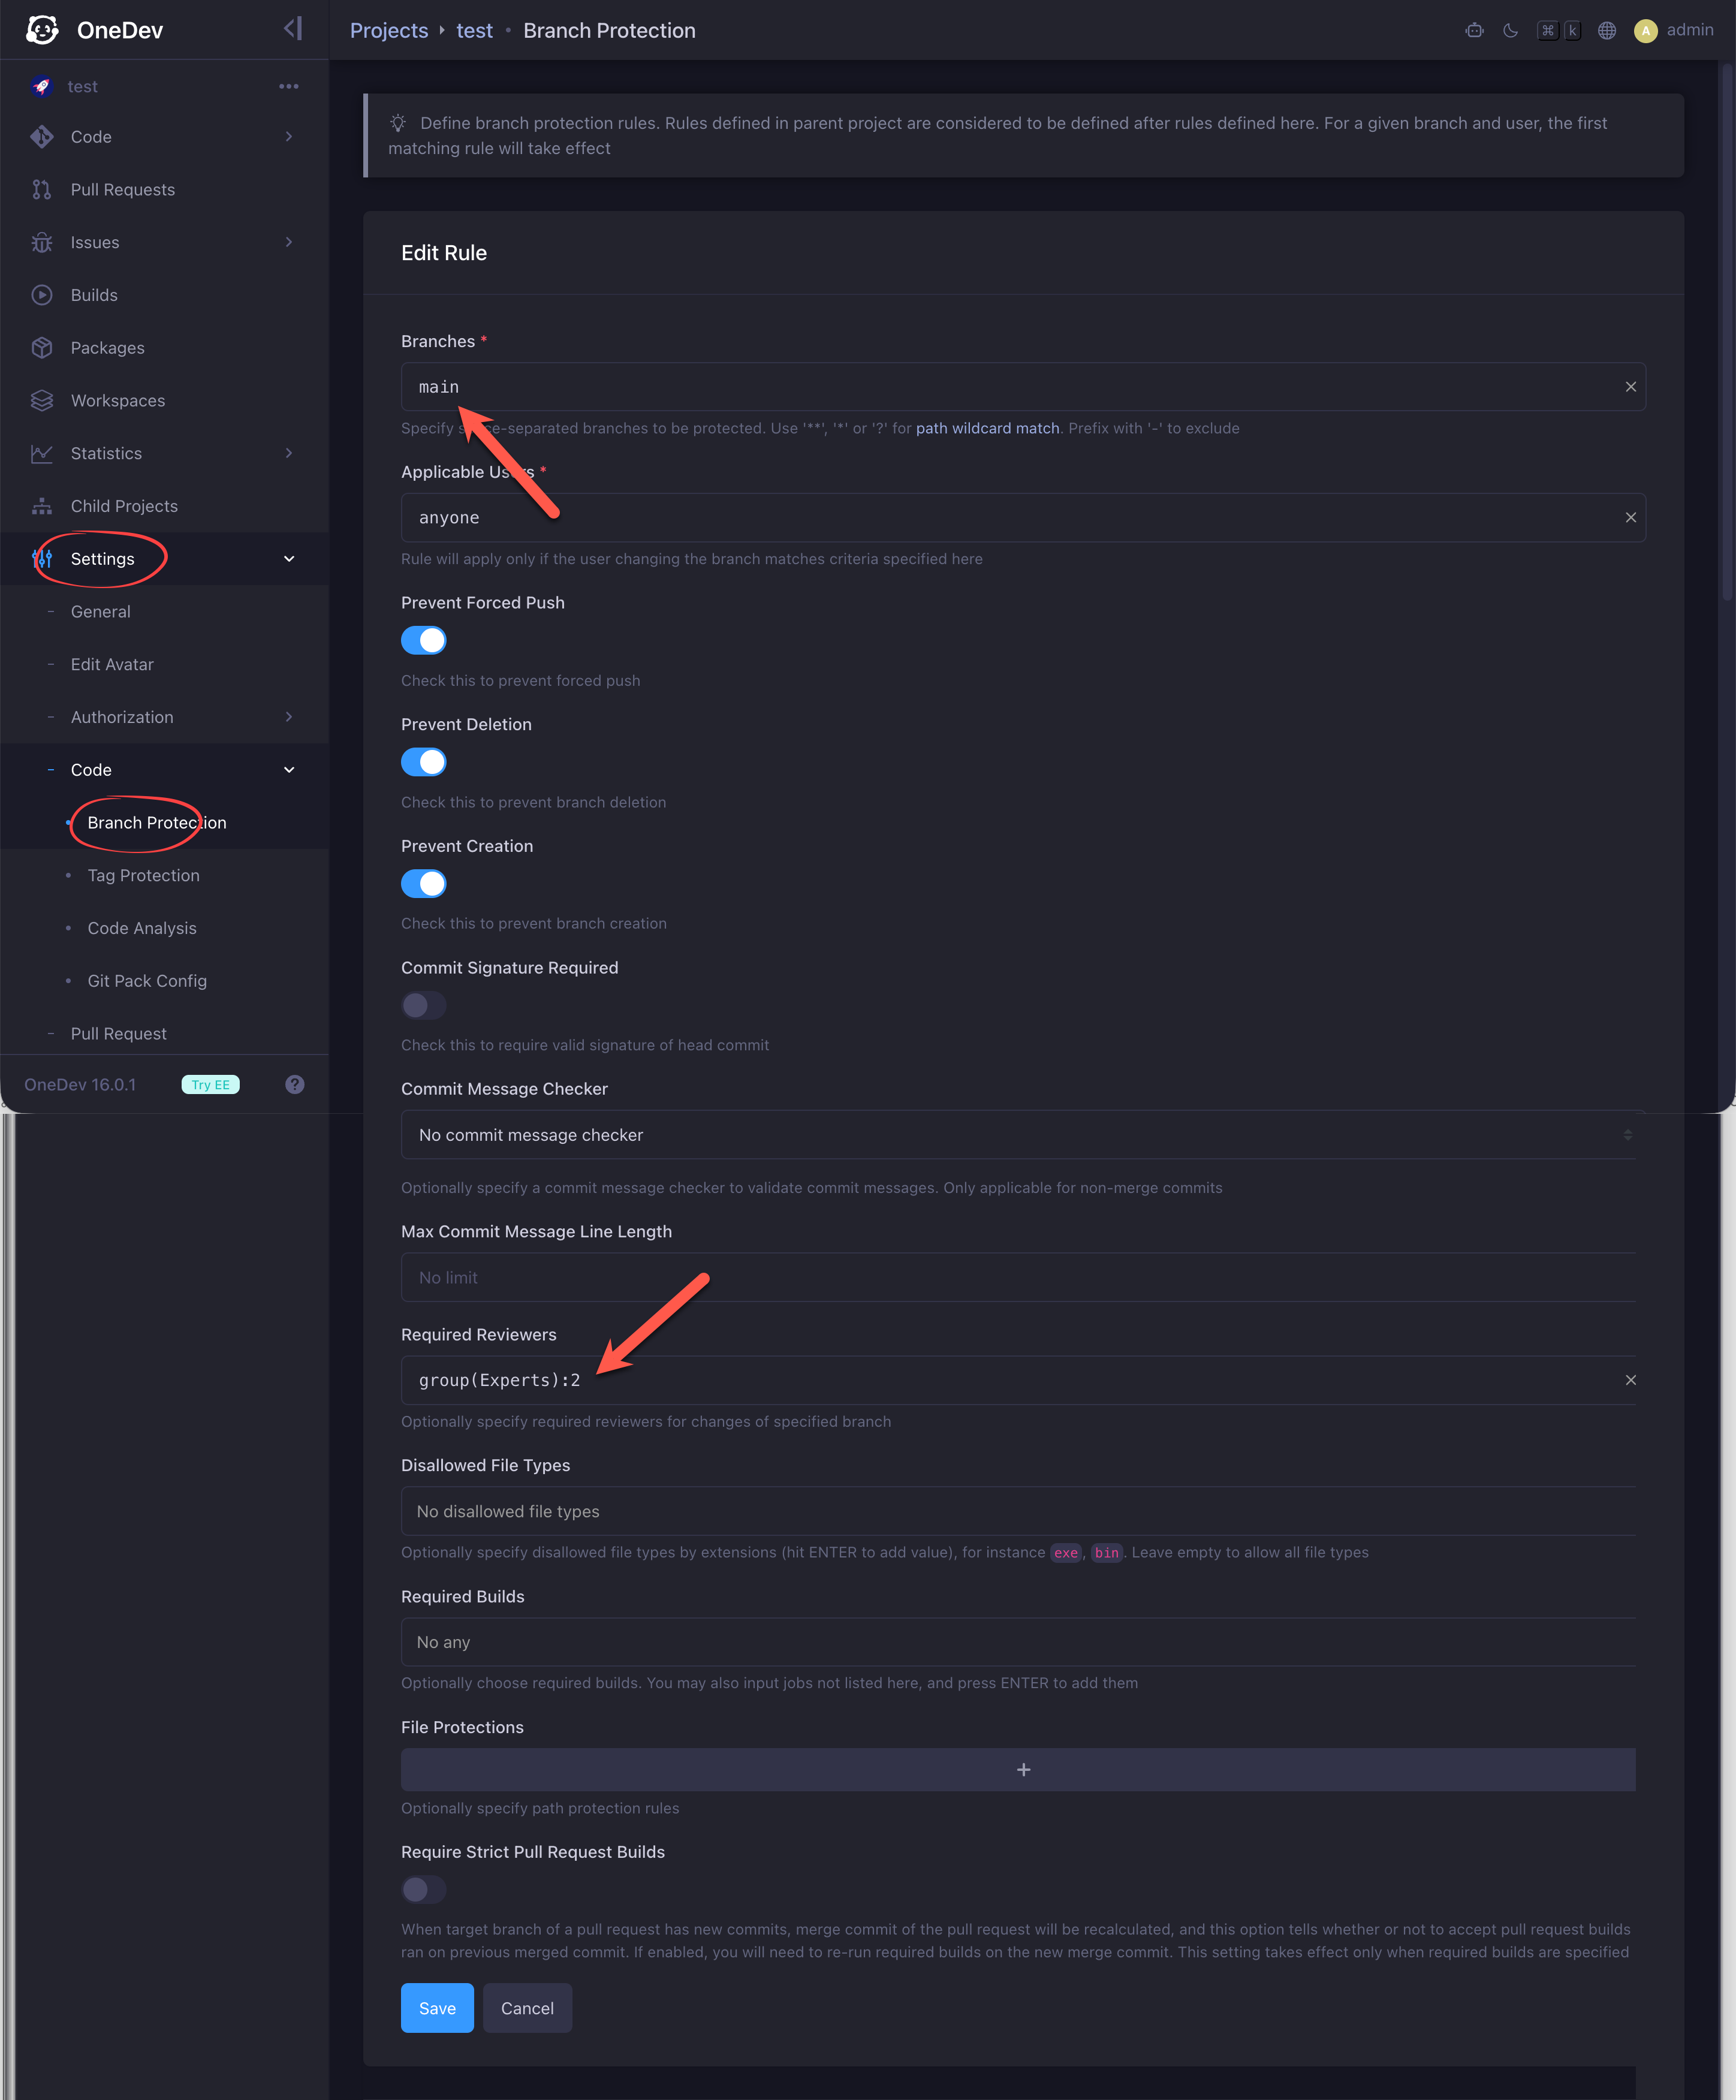Open language selector globe icon
The image size is (1736, 2100).
point(1607,30)
